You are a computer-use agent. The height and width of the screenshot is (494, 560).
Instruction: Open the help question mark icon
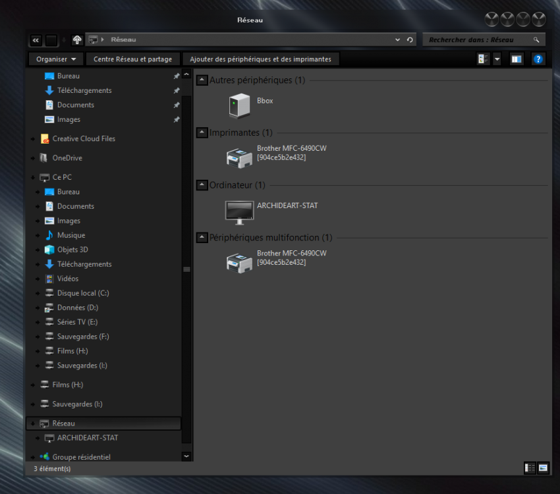point(538,59)
